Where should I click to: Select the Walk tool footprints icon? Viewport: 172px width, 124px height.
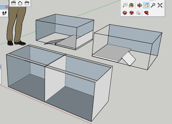(5, 13)
